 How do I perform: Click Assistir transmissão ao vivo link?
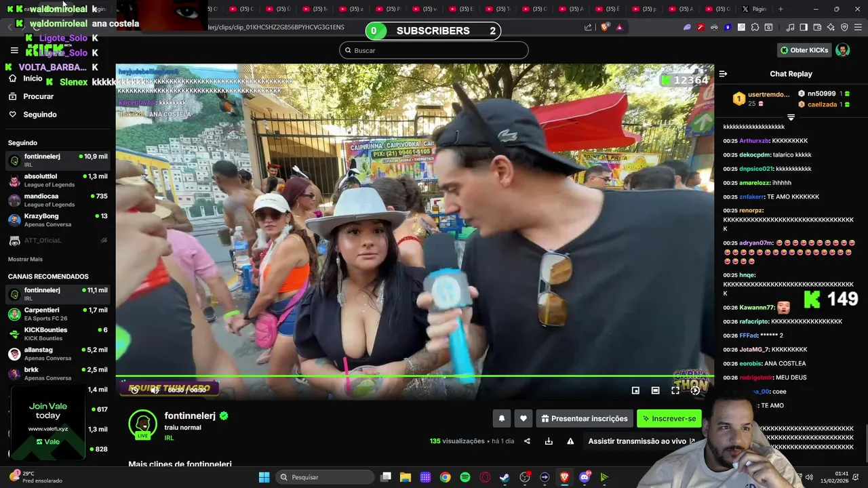641,441
